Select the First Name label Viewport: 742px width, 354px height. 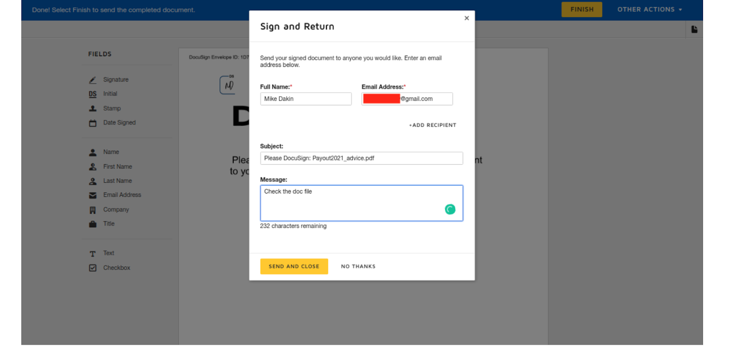coord(118,167)
